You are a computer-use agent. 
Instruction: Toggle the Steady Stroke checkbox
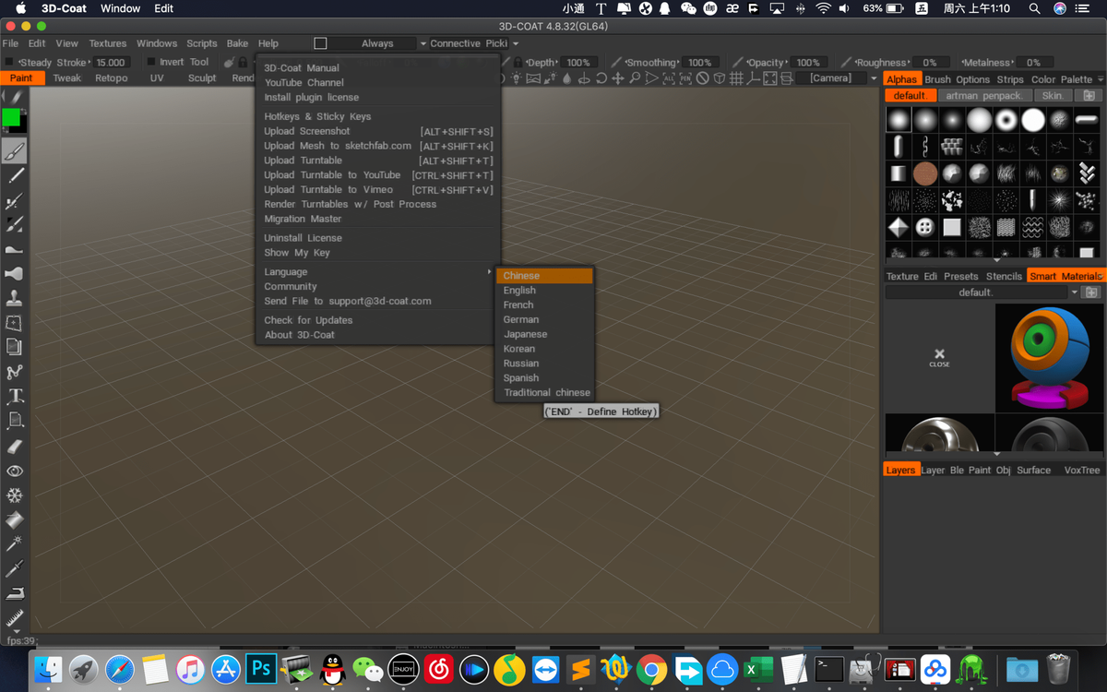click(x=9, y=62)
